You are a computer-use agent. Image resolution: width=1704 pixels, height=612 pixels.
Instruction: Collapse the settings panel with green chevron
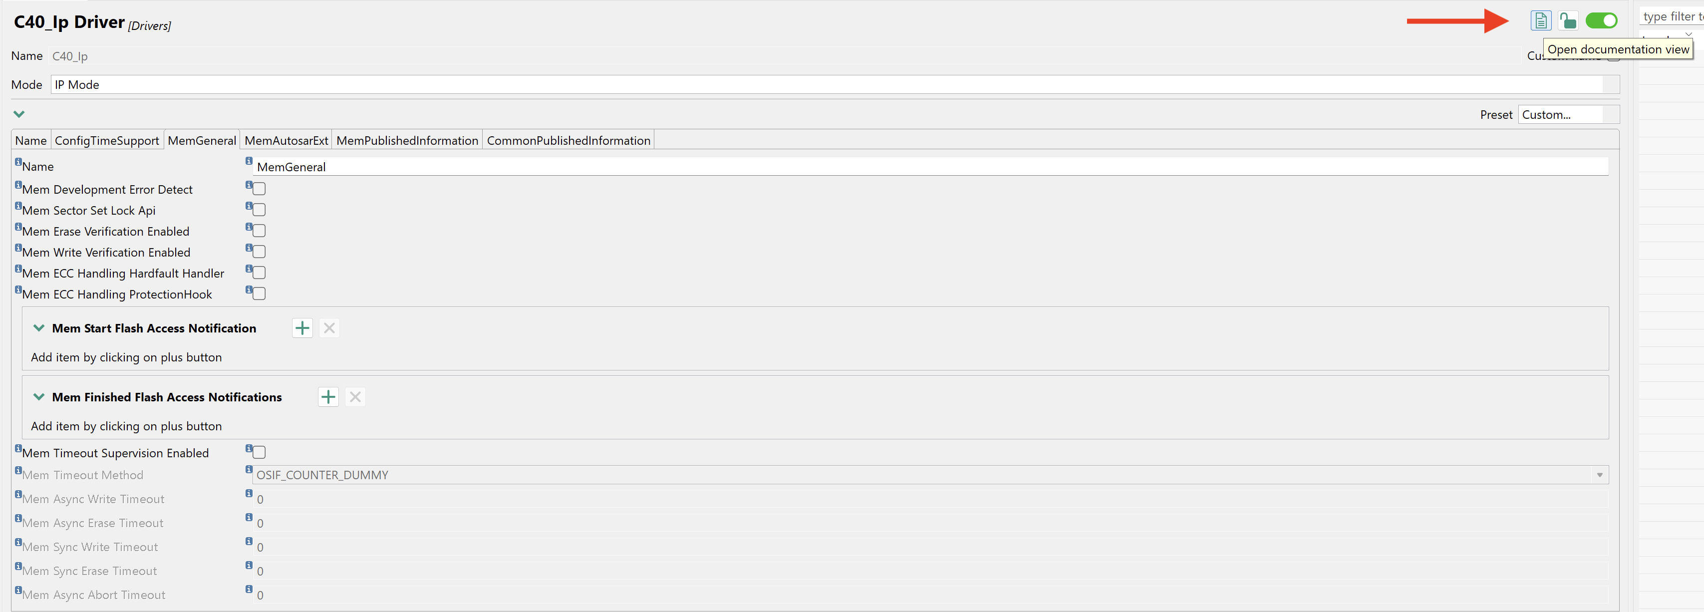[19, 114]
